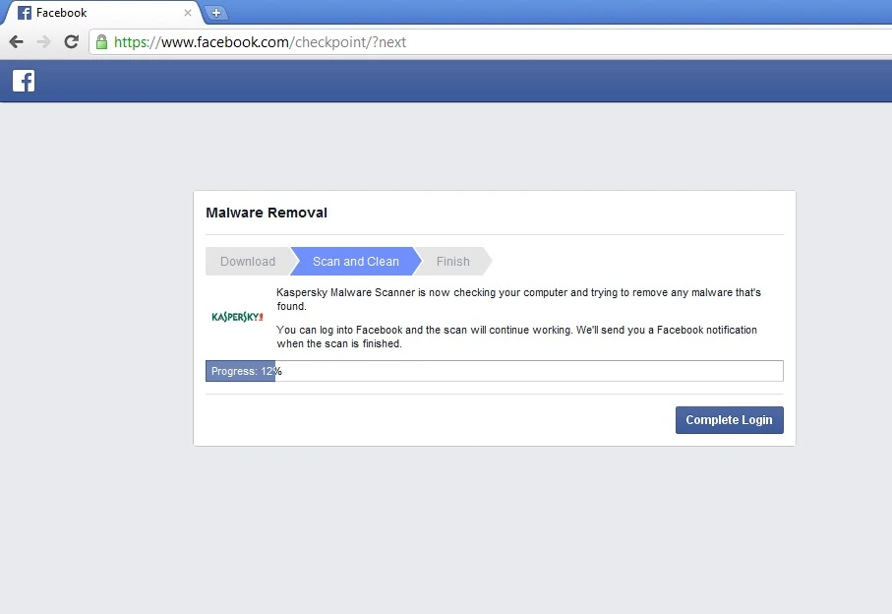Select the Scan and Clean step

point(354,261)
